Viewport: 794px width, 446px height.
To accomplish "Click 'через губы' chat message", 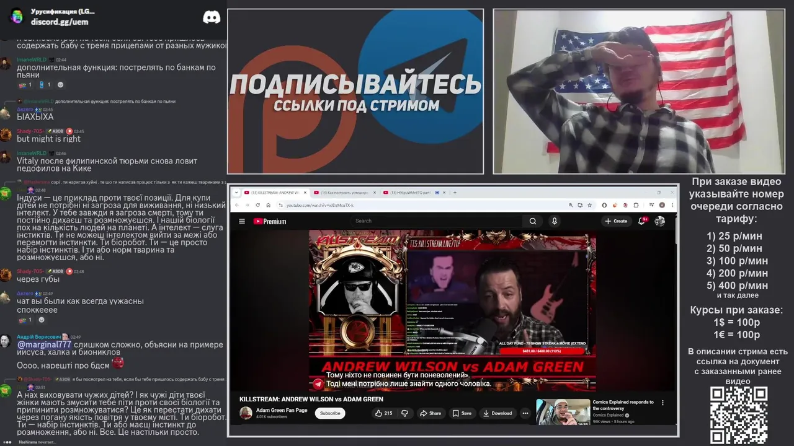I will [x=38, y=279].
